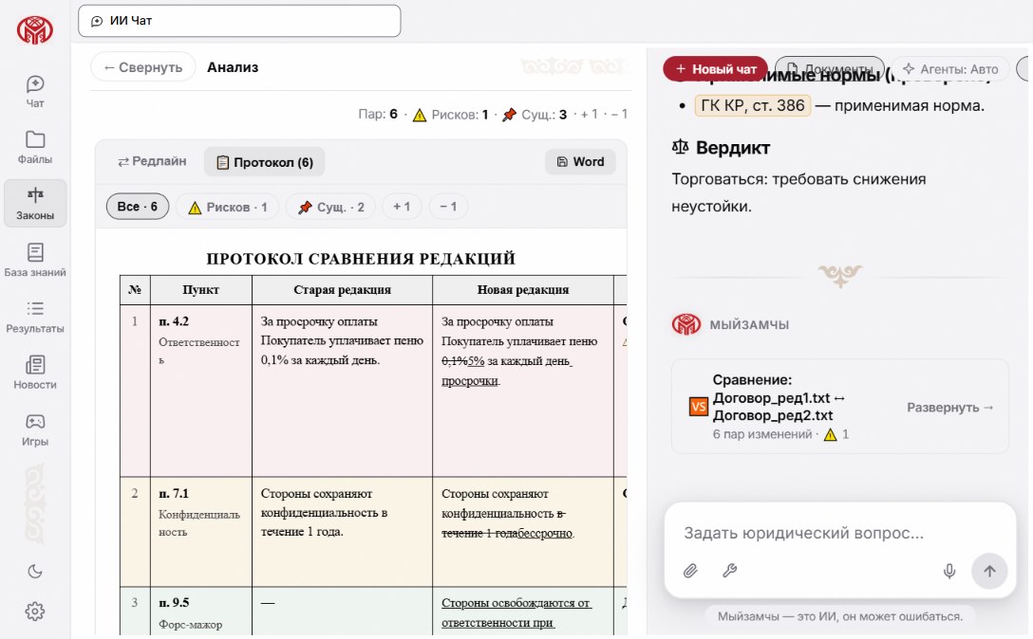Image resolution: width=1033 pixels, height=639 pixels.
Task: Click the VS comparison file icon
Action: (x=699, y=407)
